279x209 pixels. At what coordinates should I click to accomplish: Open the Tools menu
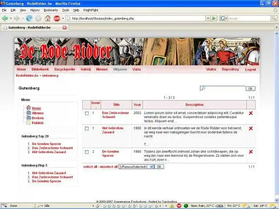tap(66, 10)
